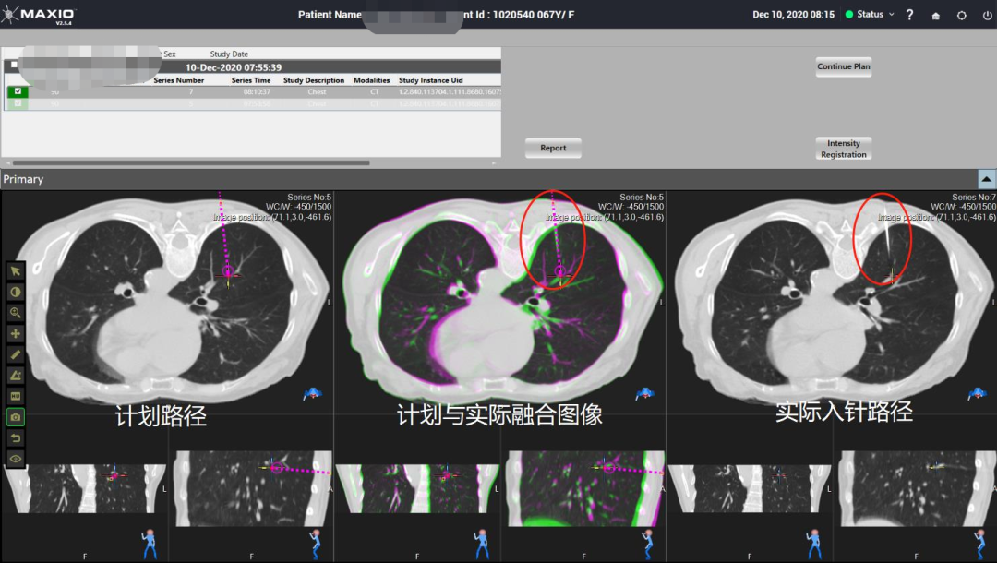Click orientation figure in fused sagittal view
997x563 pixels.
647,544
